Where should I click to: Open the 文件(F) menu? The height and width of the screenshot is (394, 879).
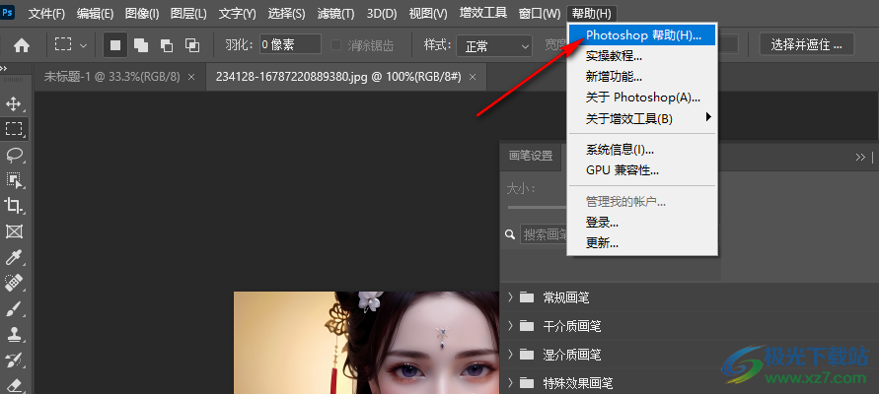click(47, 14)
